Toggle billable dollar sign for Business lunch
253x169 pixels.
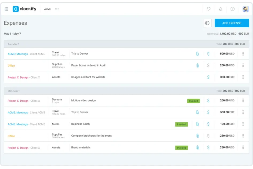tap(208, 124)
